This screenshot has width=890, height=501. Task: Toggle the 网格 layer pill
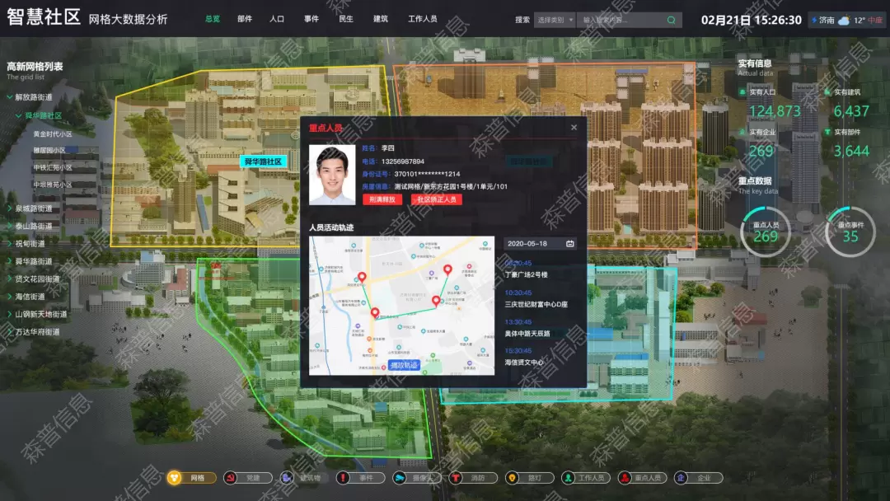pyautogui.click(x=192, y=478)
